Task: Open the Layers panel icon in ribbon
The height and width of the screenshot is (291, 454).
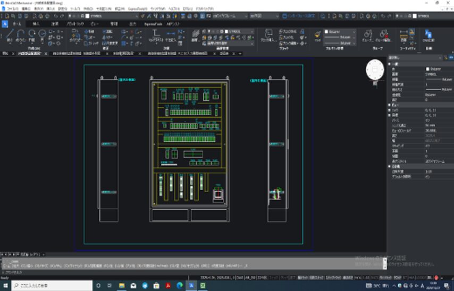Action: pyautogui.click(x=196, y=35)
